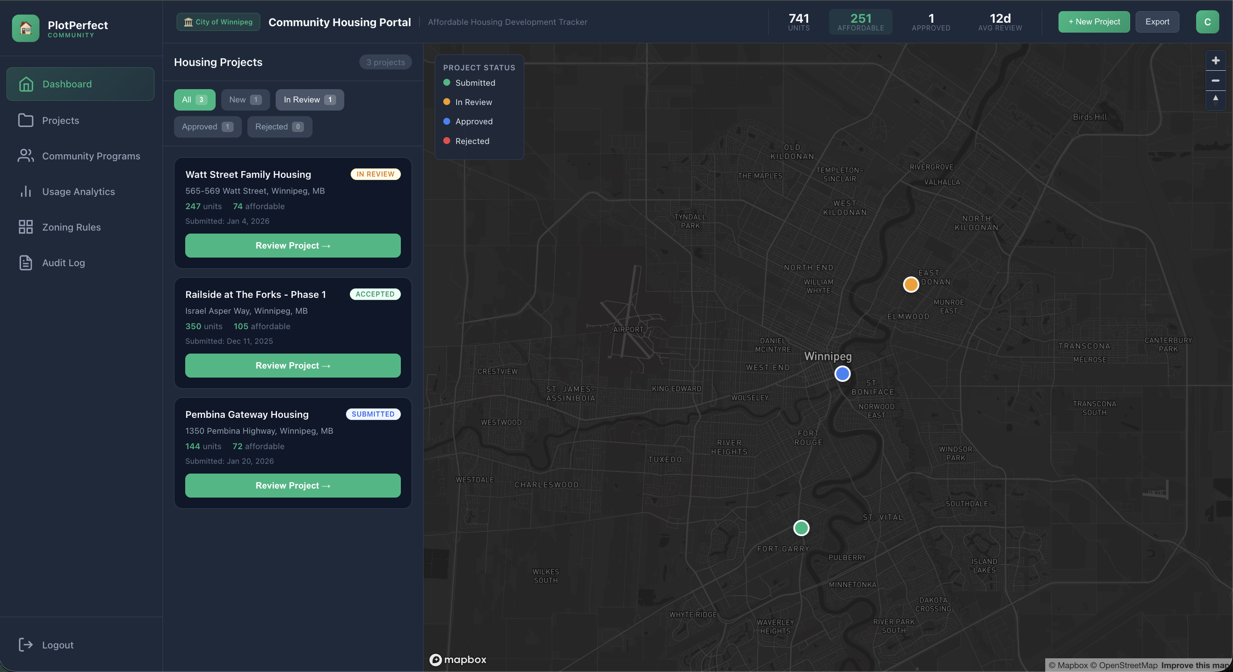Image resolution: width=1233 pixels, height=672 pixels.
Task: Select the Zoning Rules grid icon
Action: [26, 227]
